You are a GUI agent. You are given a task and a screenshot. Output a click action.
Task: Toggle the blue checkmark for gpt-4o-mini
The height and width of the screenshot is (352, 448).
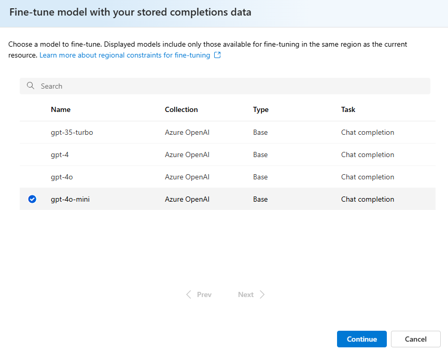[32, 199]
